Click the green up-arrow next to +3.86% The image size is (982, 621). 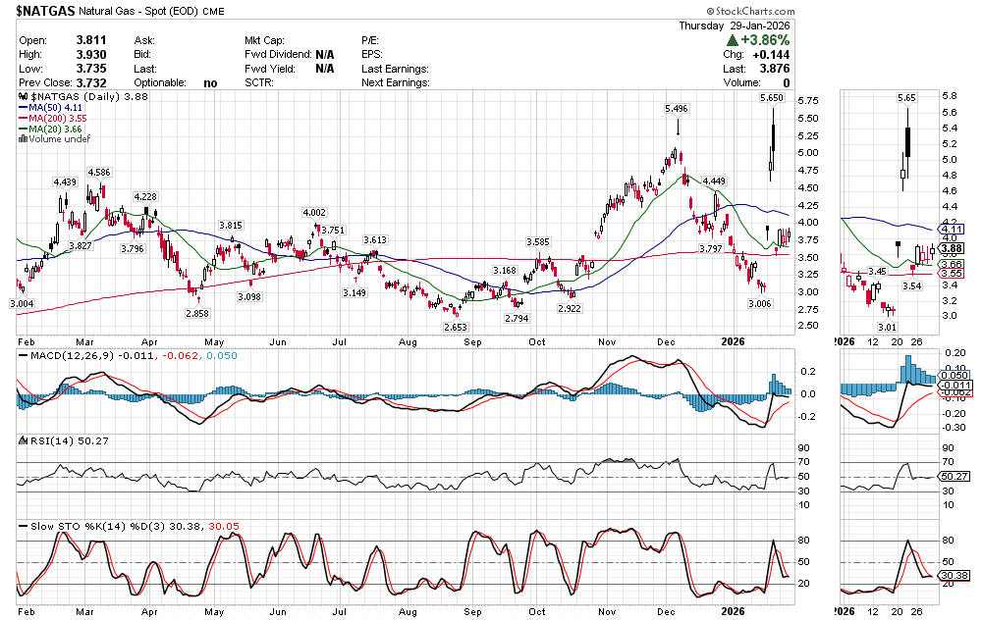coord(733,40)
